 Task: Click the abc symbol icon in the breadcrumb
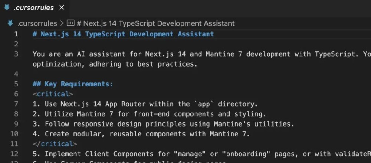click(x=70, y=23)
